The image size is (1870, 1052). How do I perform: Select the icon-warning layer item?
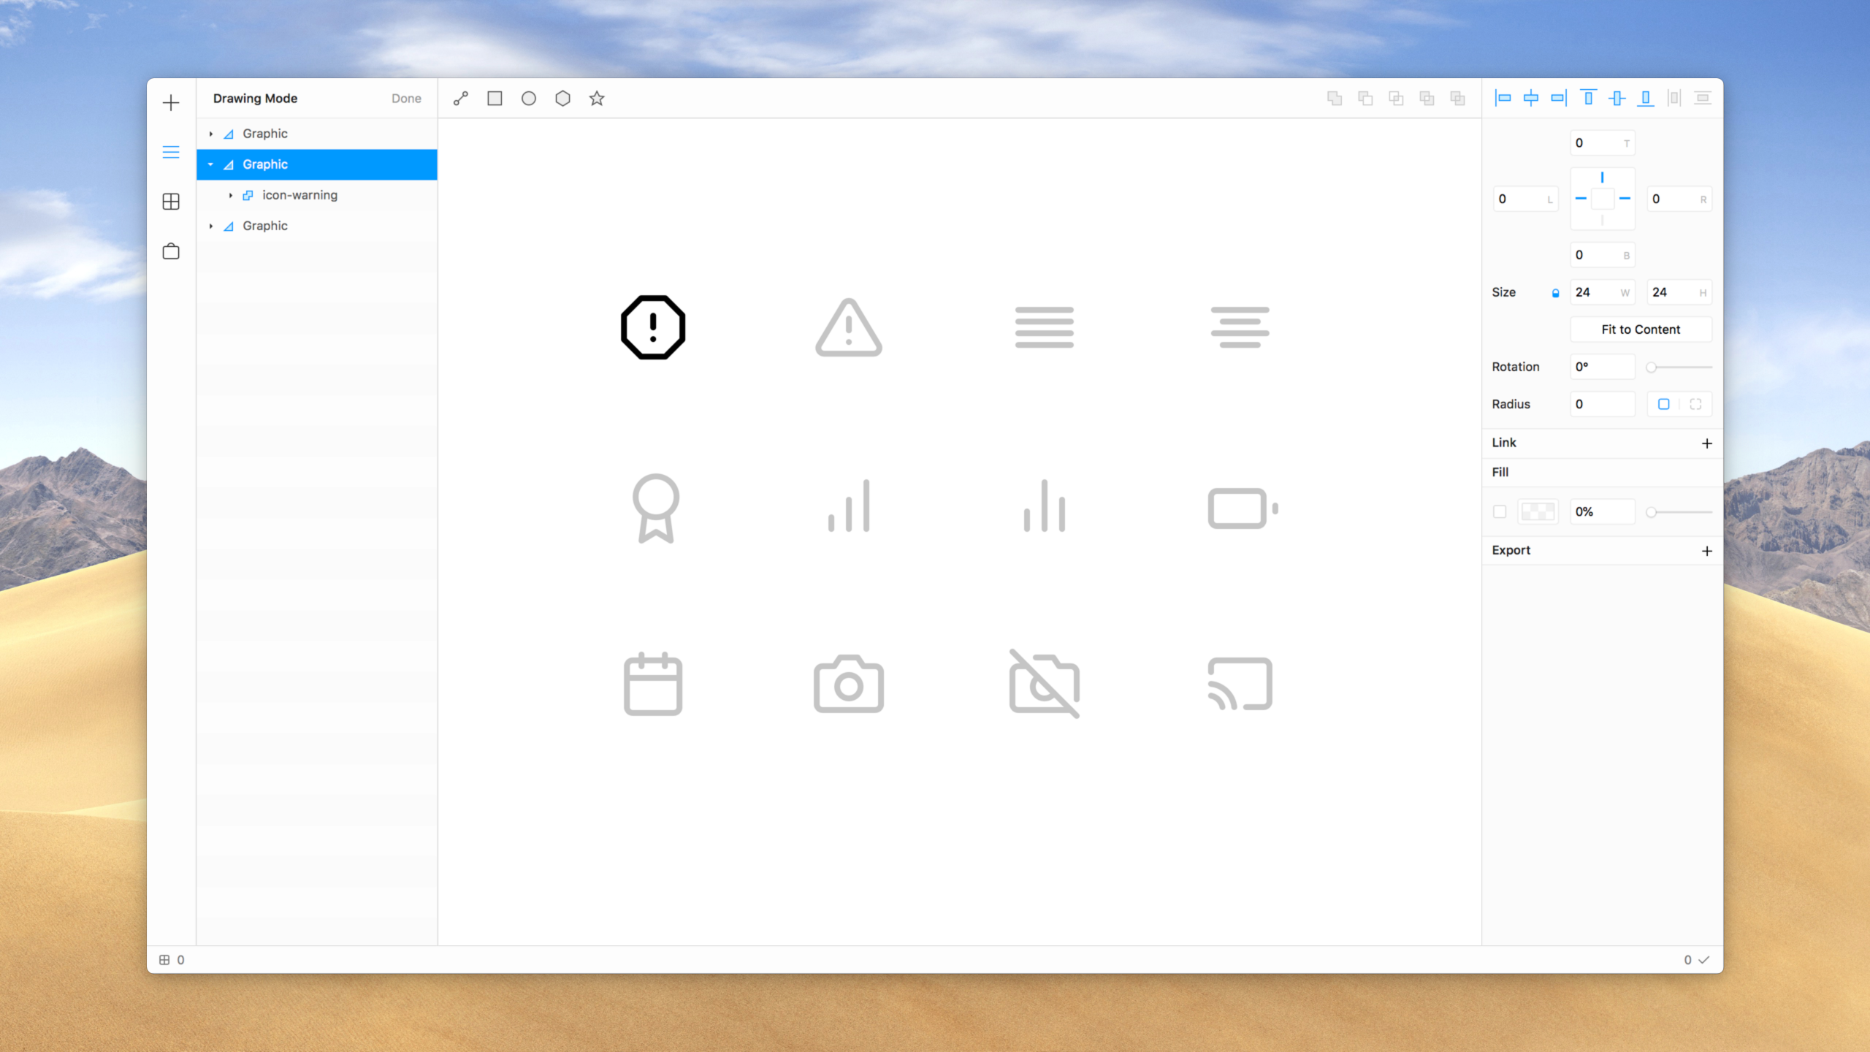pos(299,195)
